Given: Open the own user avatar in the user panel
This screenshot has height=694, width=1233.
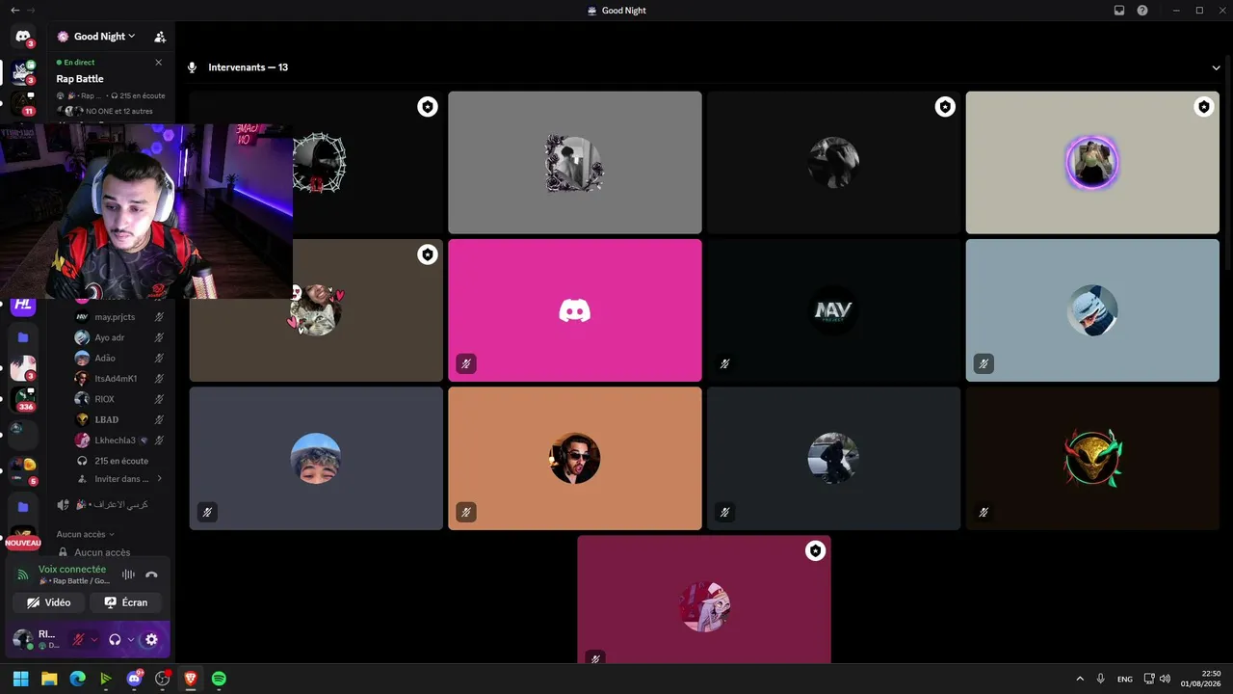Looking at the screenshot, I should pyautogui.click(x=22, y=639).
